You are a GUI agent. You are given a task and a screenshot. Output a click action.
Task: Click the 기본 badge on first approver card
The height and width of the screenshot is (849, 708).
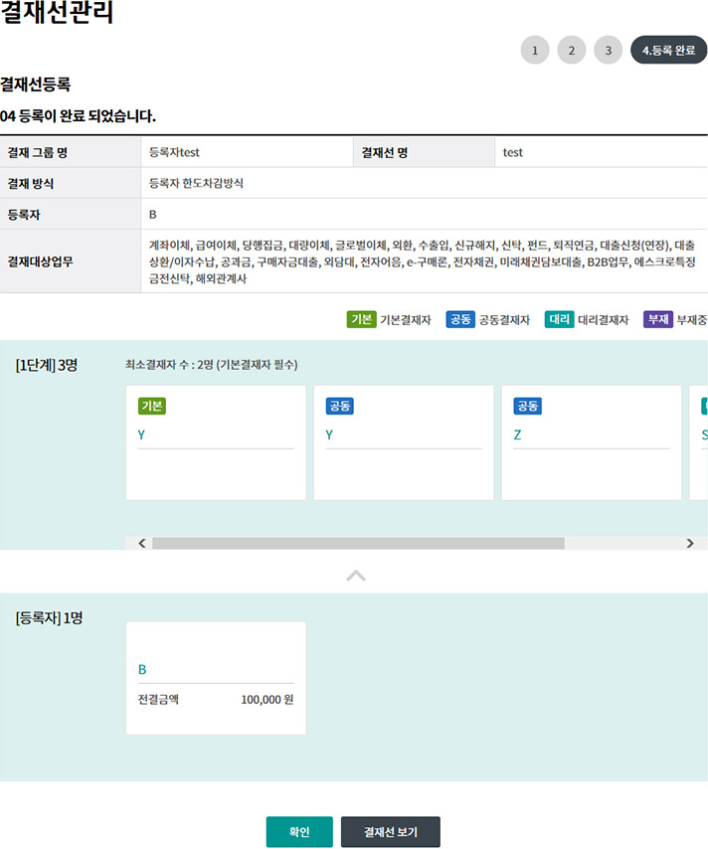tap(152, 406)
